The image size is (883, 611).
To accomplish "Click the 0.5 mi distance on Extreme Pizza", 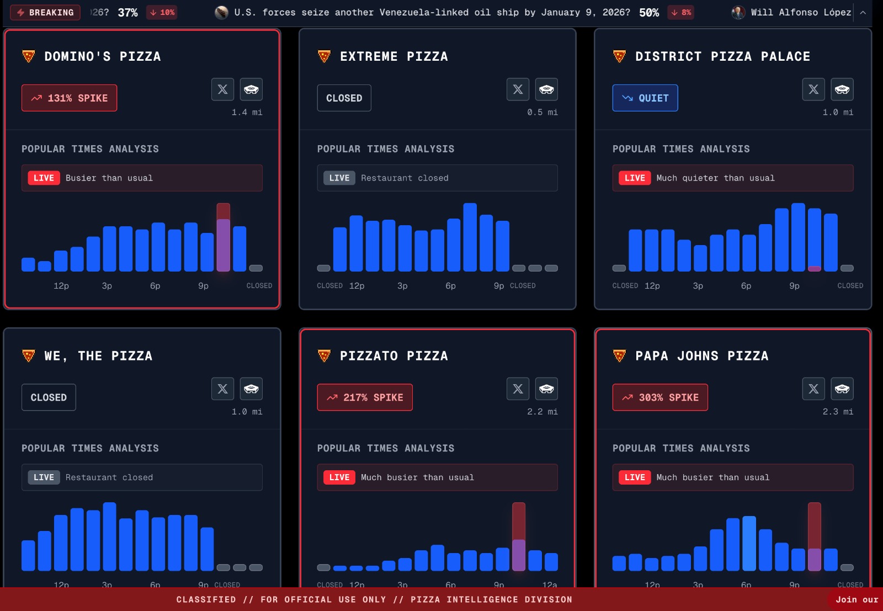I will [542, 112].
